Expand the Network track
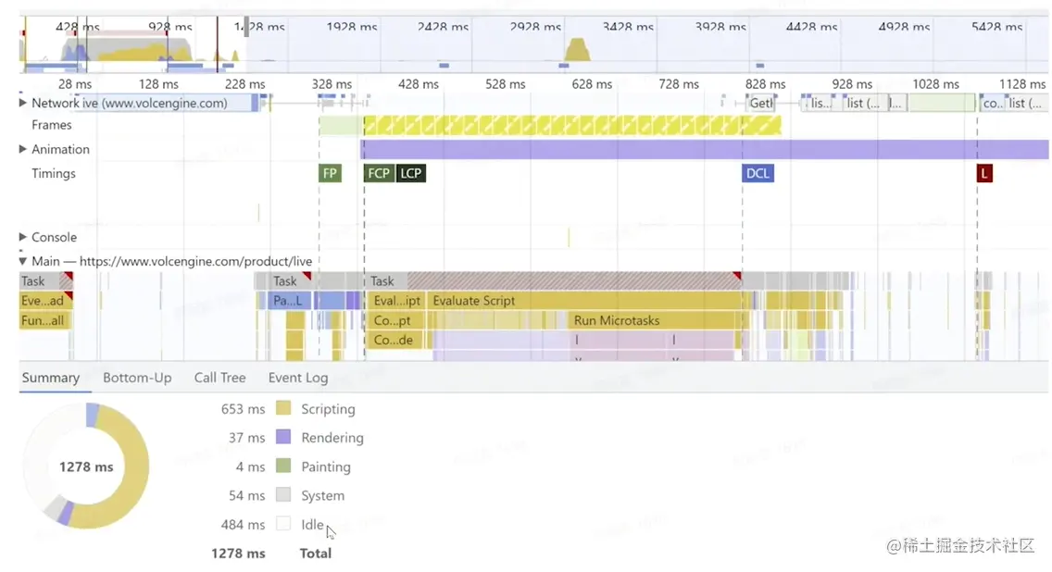This screenshot has width=1052, height=572. 23,103
